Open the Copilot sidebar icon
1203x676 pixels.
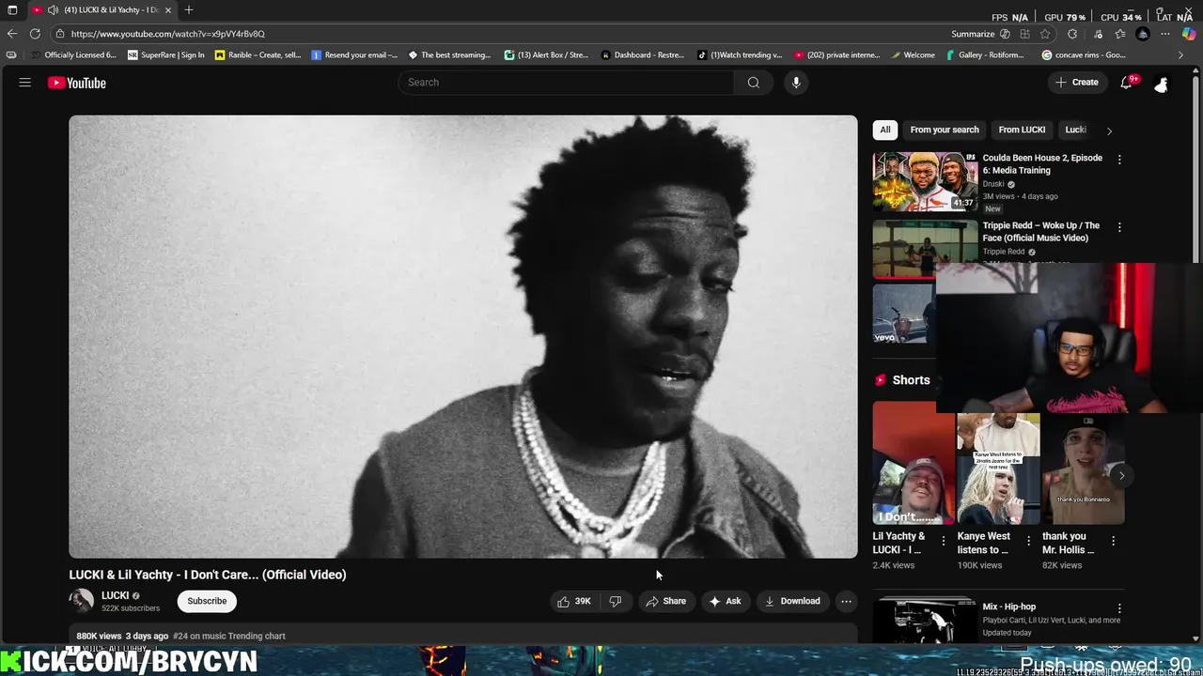point(1189,34)
